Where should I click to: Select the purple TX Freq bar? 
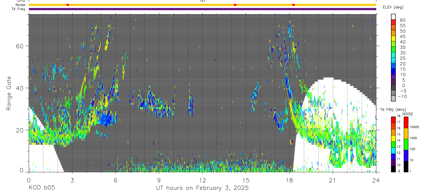(x=203, y=9)
